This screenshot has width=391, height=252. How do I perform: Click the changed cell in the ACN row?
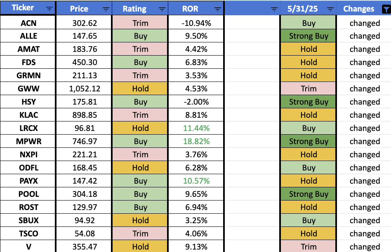coord(365,23)
